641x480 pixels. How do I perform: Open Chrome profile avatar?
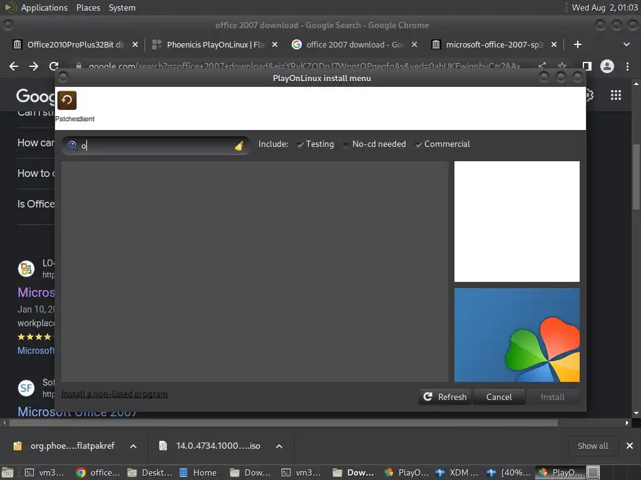point(607,66)
